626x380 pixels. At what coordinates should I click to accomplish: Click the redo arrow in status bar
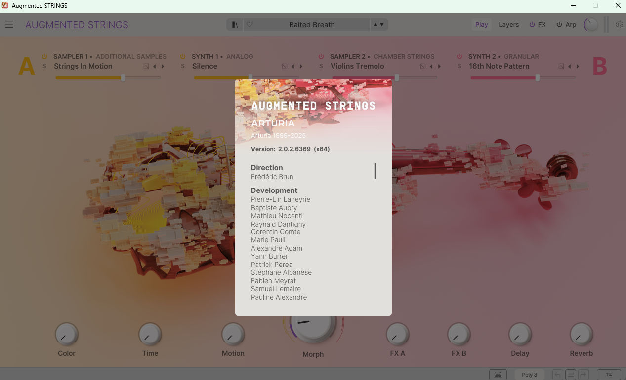pyautogui.click(x=584, y=375)
